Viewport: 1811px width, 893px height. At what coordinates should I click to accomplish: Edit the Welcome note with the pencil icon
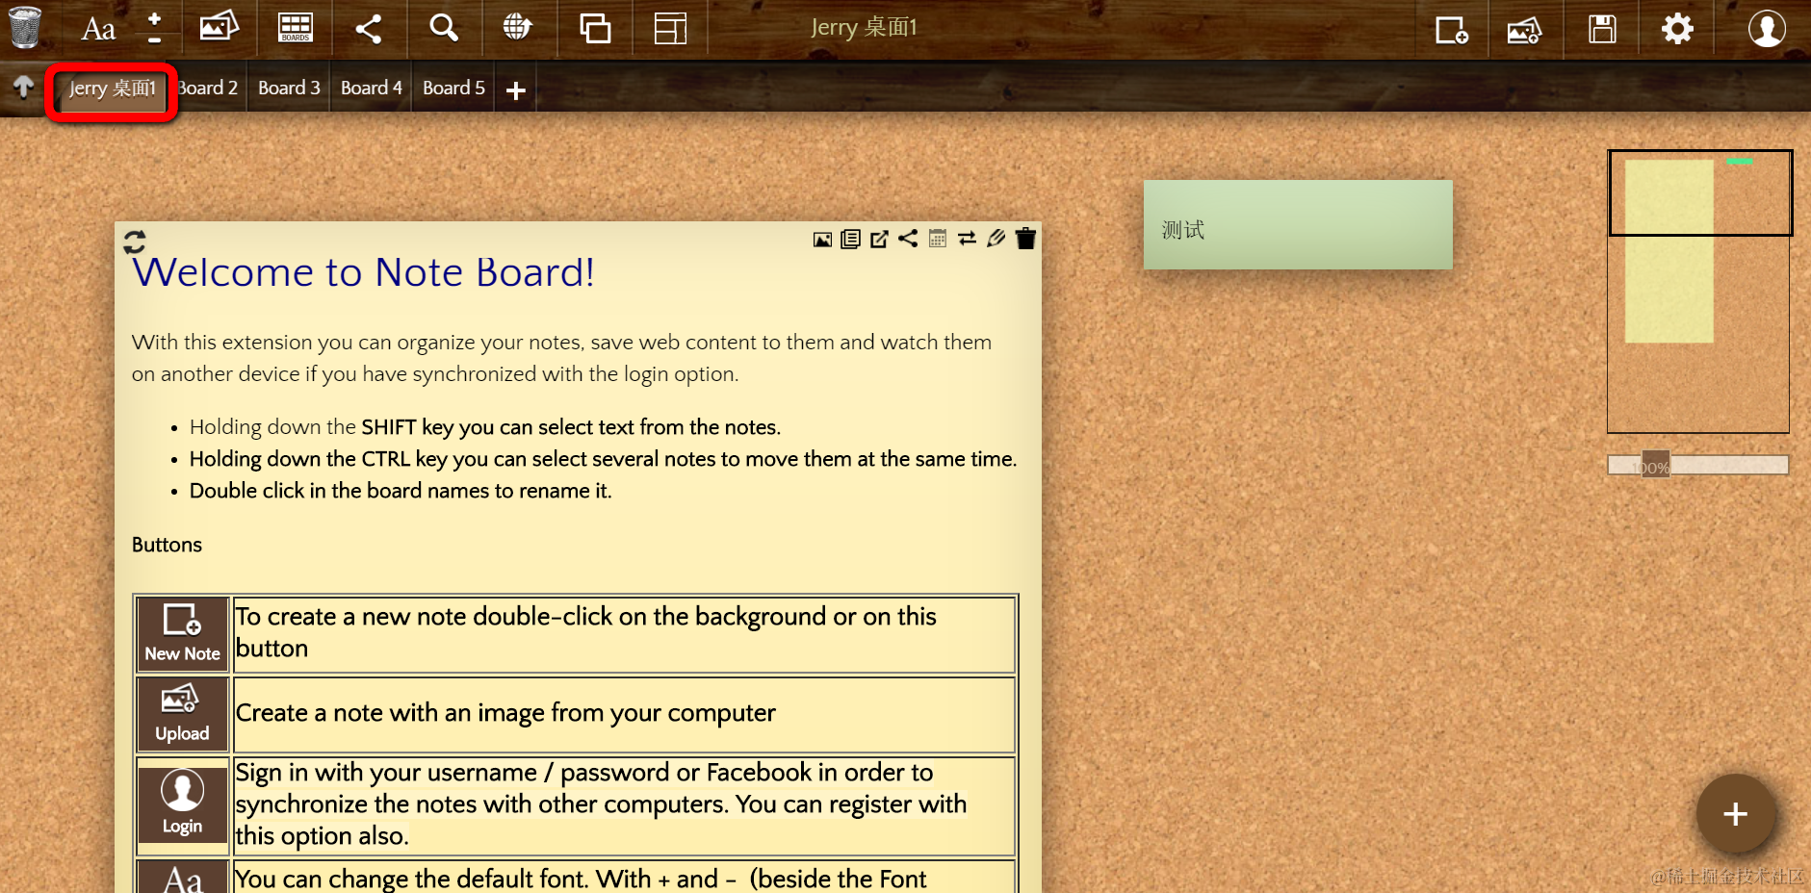[996, 238]
